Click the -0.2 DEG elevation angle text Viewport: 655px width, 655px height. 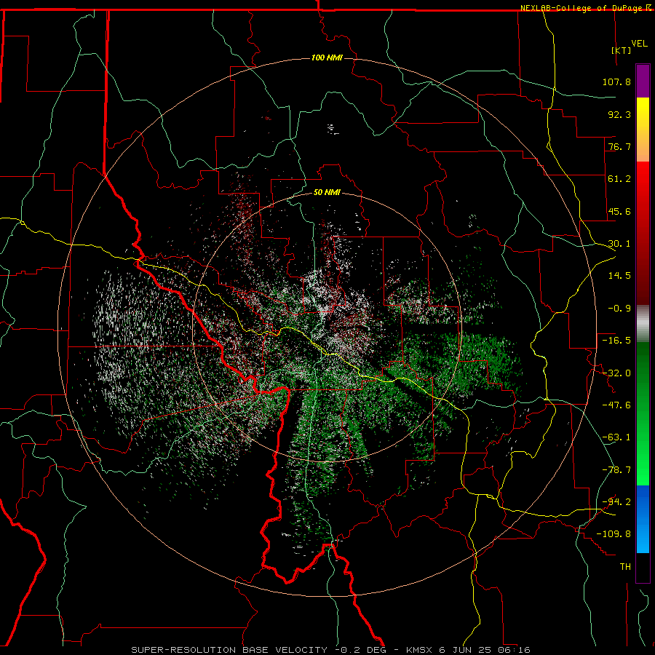(x=362, y=650)
